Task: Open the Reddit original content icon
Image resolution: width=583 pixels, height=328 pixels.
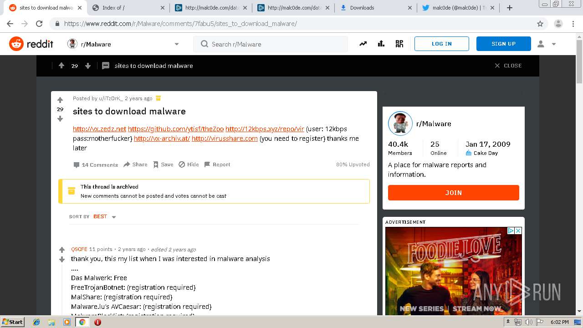Action: [x=399, y=44]
